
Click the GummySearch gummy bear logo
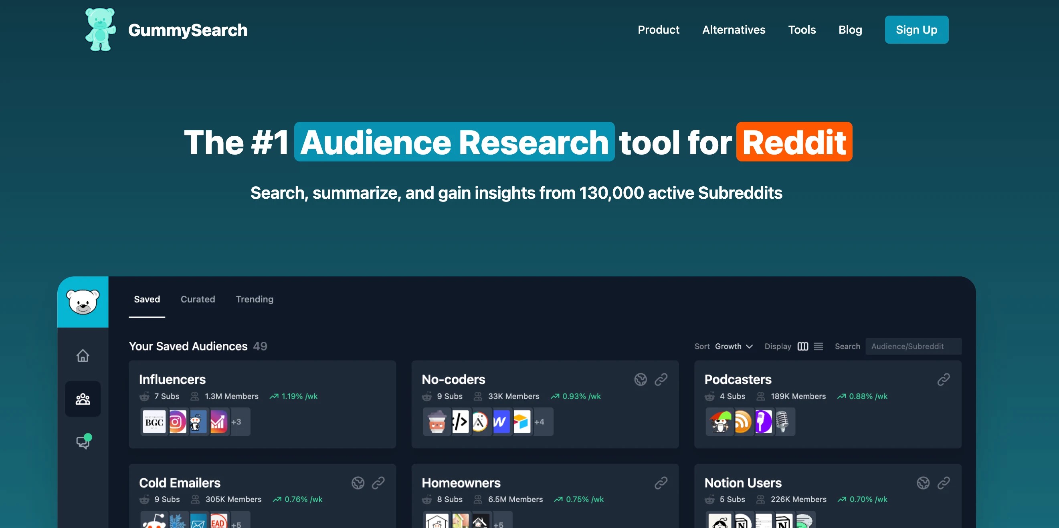[x=100, y=30]
